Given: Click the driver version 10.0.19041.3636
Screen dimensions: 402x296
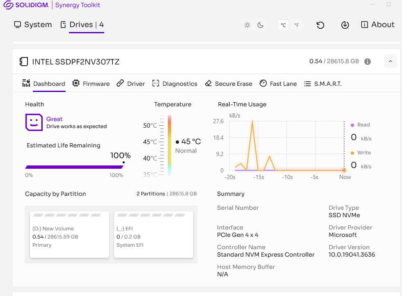Looking at the screenshot, I should tap(352, 255).
